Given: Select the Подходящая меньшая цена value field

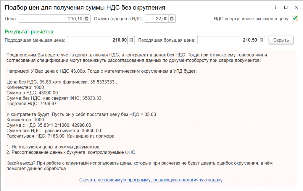Looking at the screenshot, I should tap(98, 40).
